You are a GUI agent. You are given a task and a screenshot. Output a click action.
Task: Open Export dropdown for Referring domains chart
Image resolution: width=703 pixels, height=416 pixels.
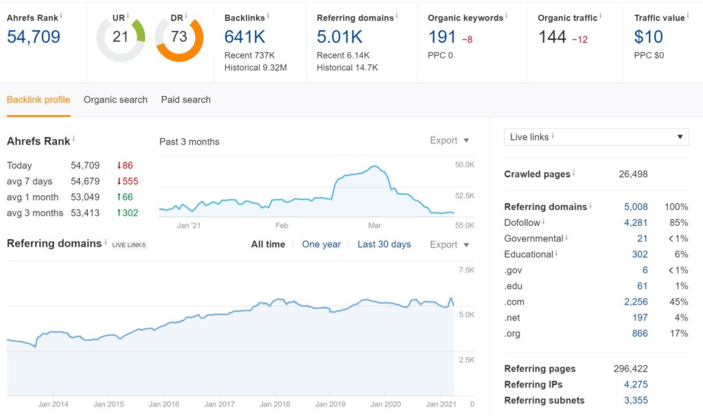(449, 245)
